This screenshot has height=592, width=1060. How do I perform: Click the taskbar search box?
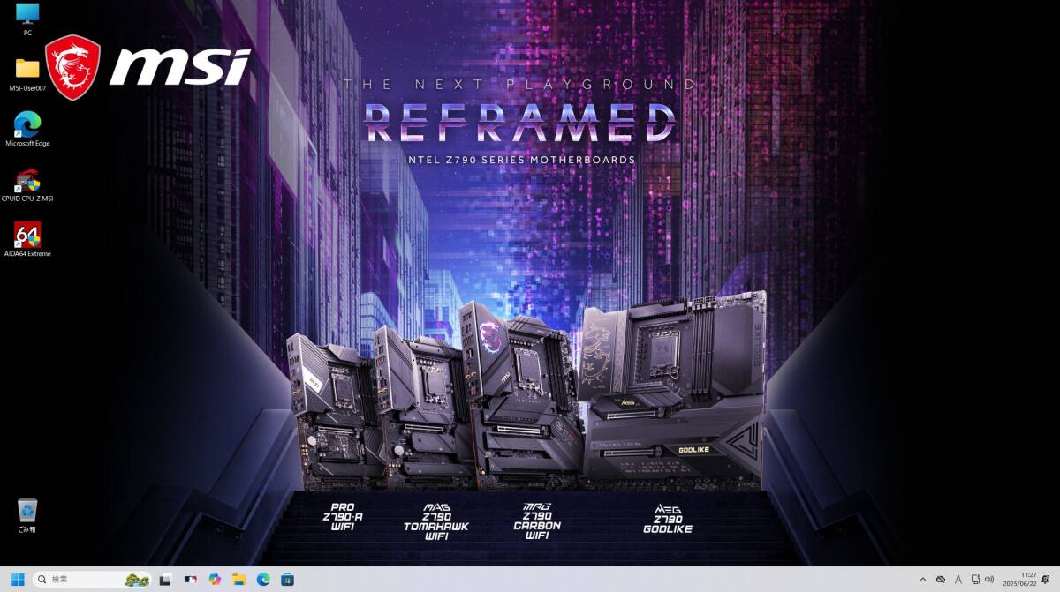click(92, 580)
